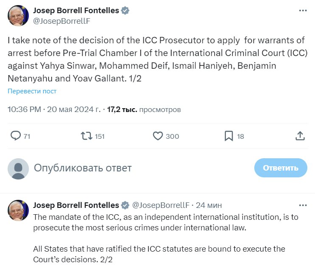Screen dimensions: 315x269
Task: Click Borrell's avatar on the reply tweet
Action: 19,210
